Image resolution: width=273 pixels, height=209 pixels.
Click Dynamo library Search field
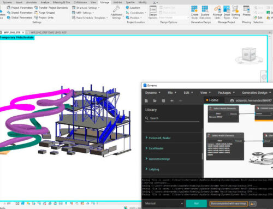pos(172,118)
